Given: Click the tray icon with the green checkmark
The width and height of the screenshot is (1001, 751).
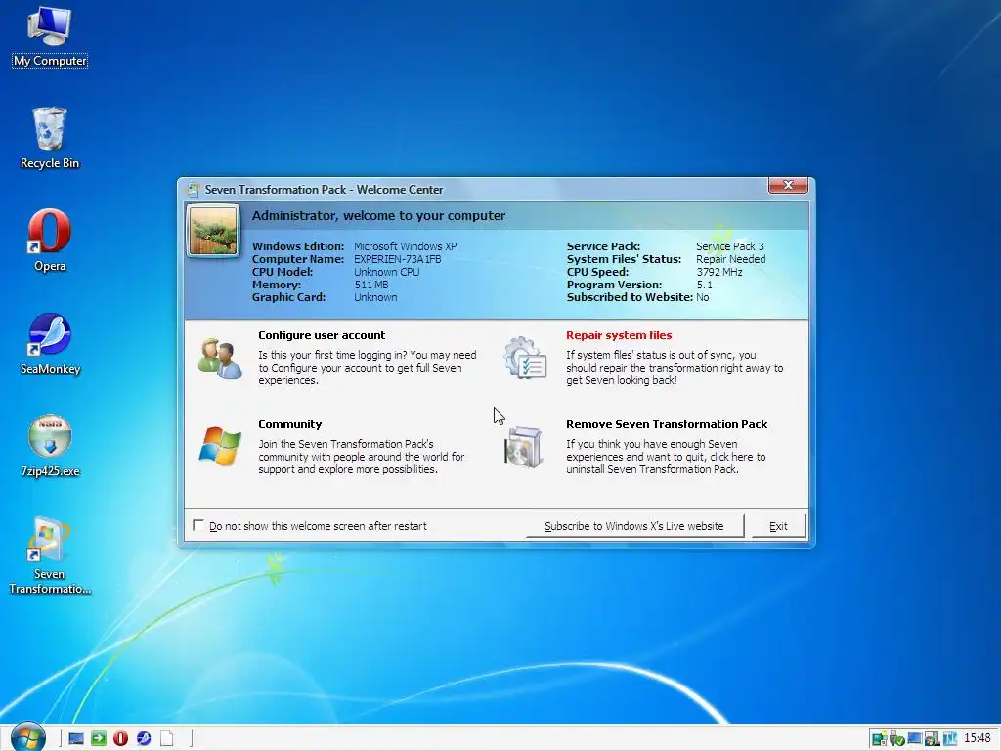Looking at the screenshot, I should pos(897,739).
